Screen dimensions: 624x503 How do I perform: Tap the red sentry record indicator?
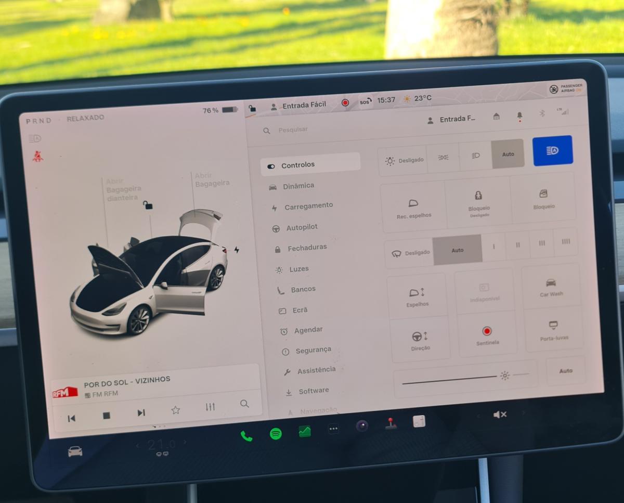345,103
